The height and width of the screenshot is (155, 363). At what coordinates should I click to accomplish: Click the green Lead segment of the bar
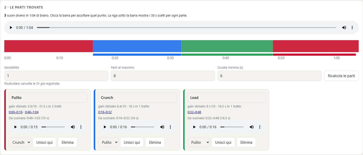point(227,46)
